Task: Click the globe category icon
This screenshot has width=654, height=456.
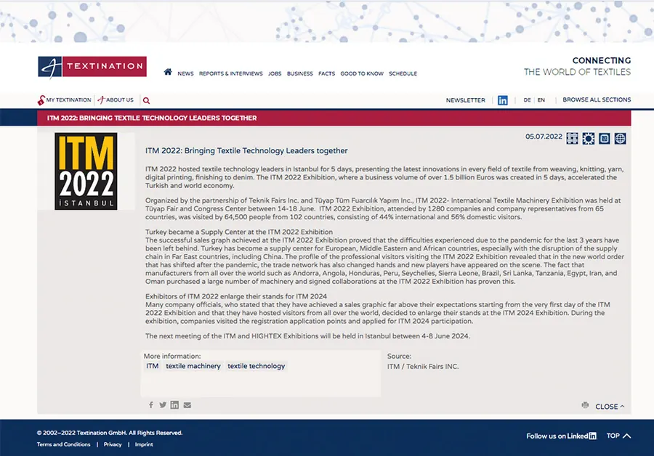Action: [621, 139]
